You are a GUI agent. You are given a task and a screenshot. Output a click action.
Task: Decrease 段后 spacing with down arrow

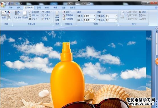coord(116,21)
